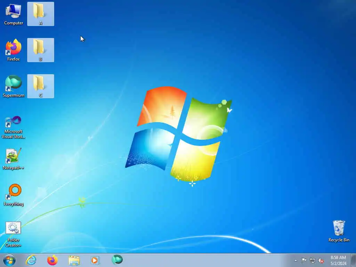
Task: Launch Supermium from the taskbar
Action: (x=117, y=260)
